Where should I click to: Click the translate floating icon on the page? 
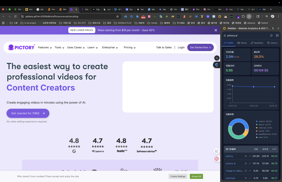pyautogui.click(x=217, y=58)
